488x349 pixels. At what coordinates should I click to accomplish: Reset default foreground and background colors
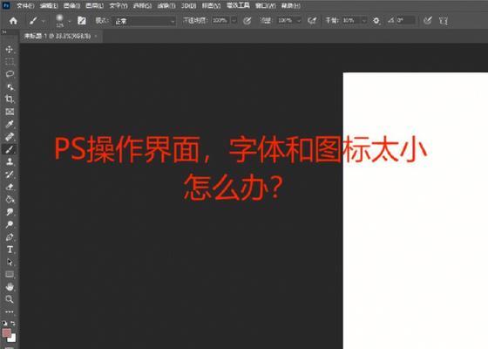4,323
